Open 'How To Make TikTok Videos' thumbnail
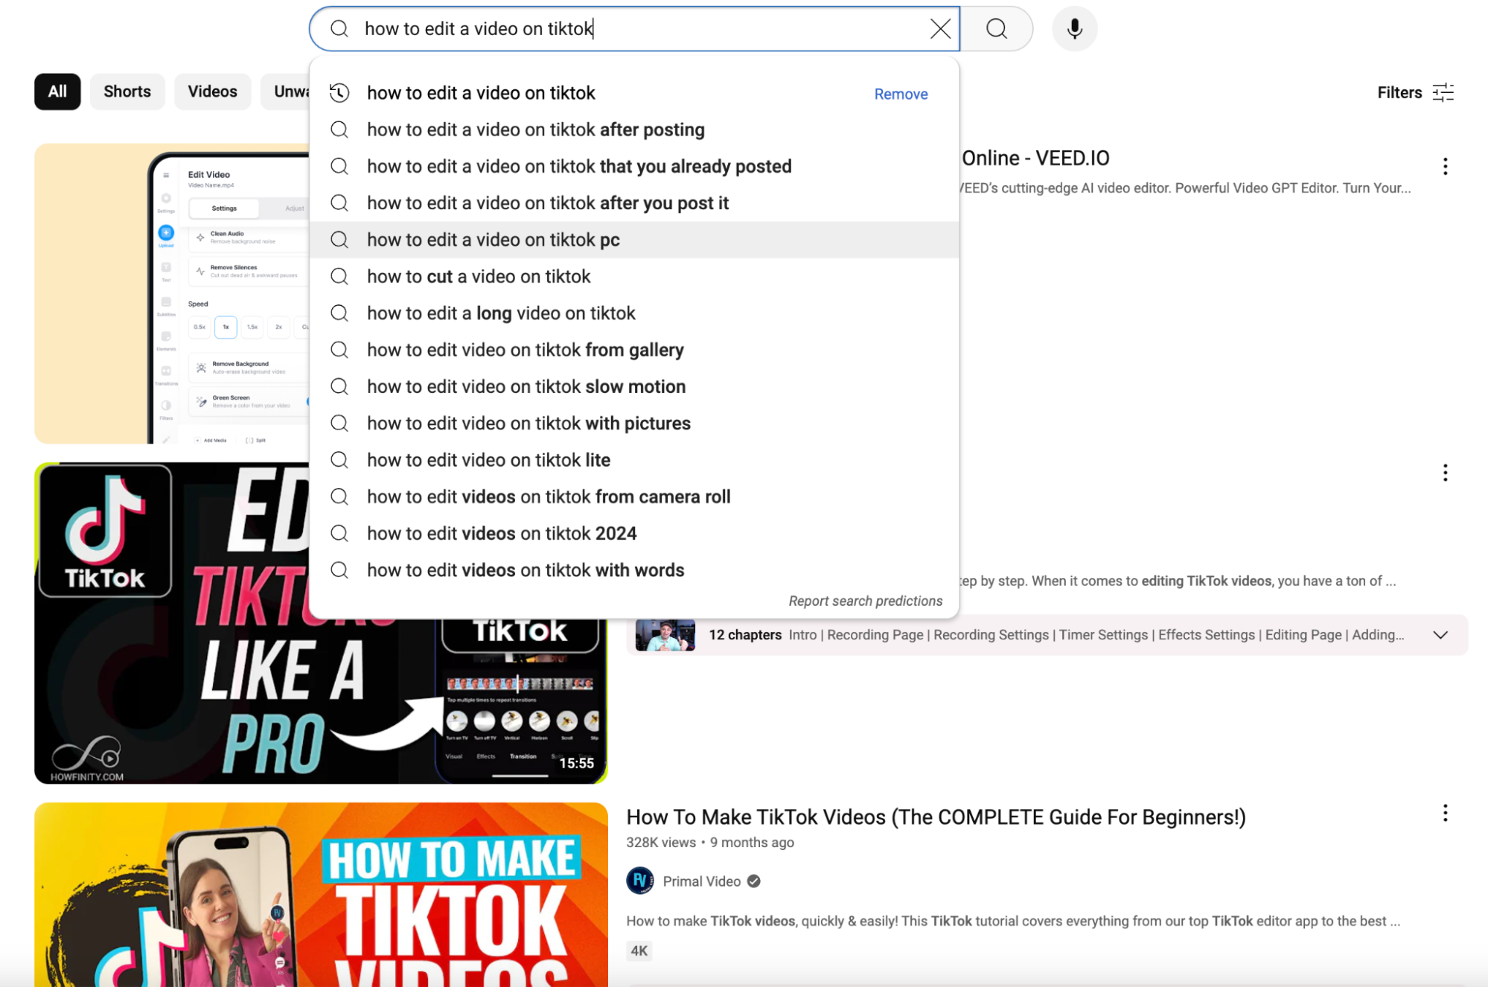1488x987 pixels. click(321, 895)
